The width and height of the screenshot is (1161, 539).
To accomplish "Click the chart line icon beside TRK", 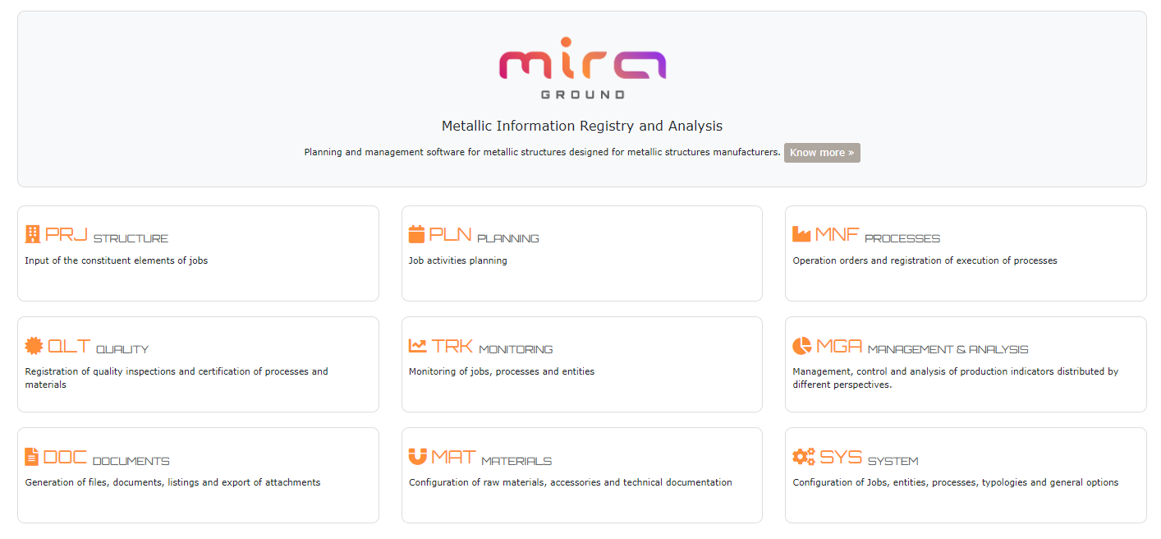I will click(417, 346).
